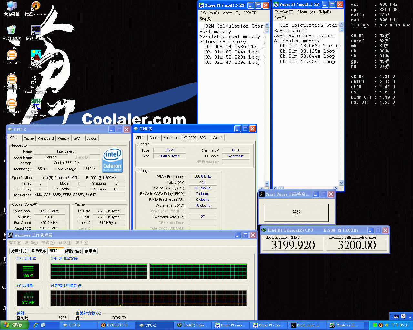Click horizontal scrollbar right arrow in Super PI showing 13.063s
Screen dimensions: 413x330
336,188
